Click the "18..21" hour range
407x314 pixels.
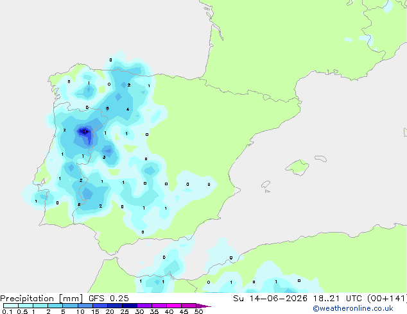click(326, 299)
